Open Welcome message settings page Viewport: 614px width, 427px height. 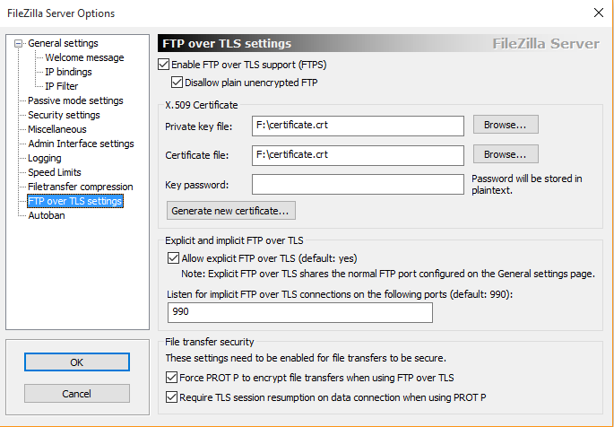click(x=84, y=57)
